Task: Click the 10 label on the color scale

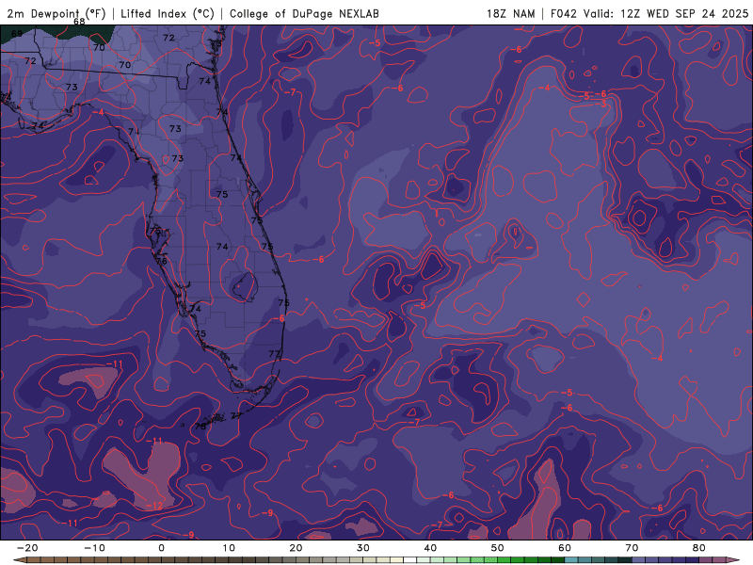Action: [x=229, y=548]
